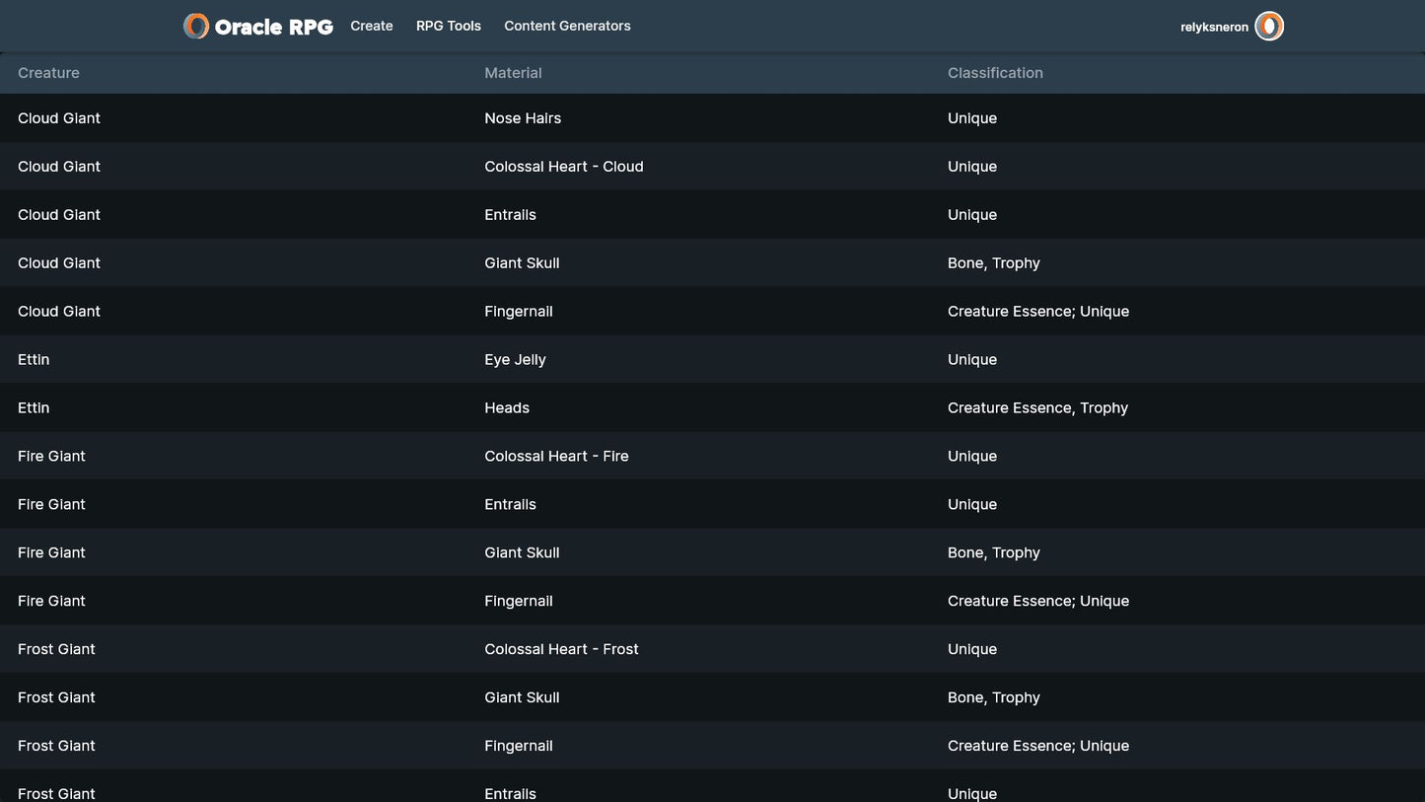Click Cloud Giant's Entrails material cell
The image size is (1425, 802).
pos(510,215)
